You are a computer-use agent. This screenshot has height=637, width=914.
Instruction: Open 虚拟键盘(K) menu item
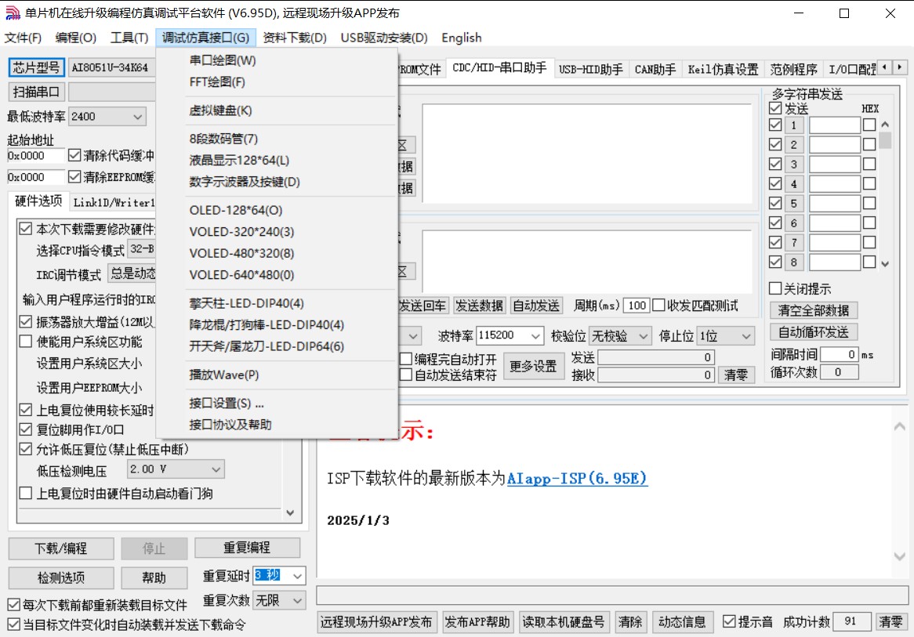(220, 110)
